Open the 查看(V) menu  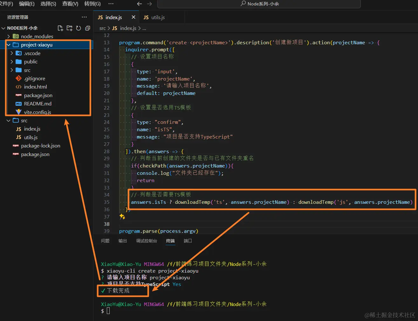pos(70,4)
